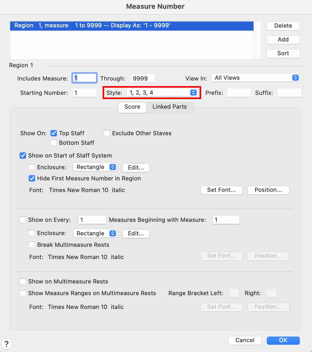Click into the Prefix text field

[239, 93]
